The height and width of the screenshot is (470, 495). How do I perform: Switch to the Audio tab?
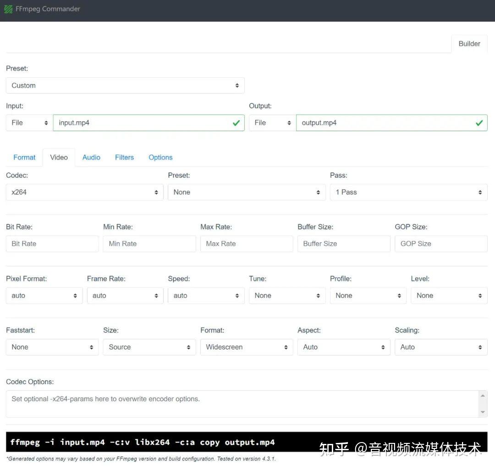point(91,157)
